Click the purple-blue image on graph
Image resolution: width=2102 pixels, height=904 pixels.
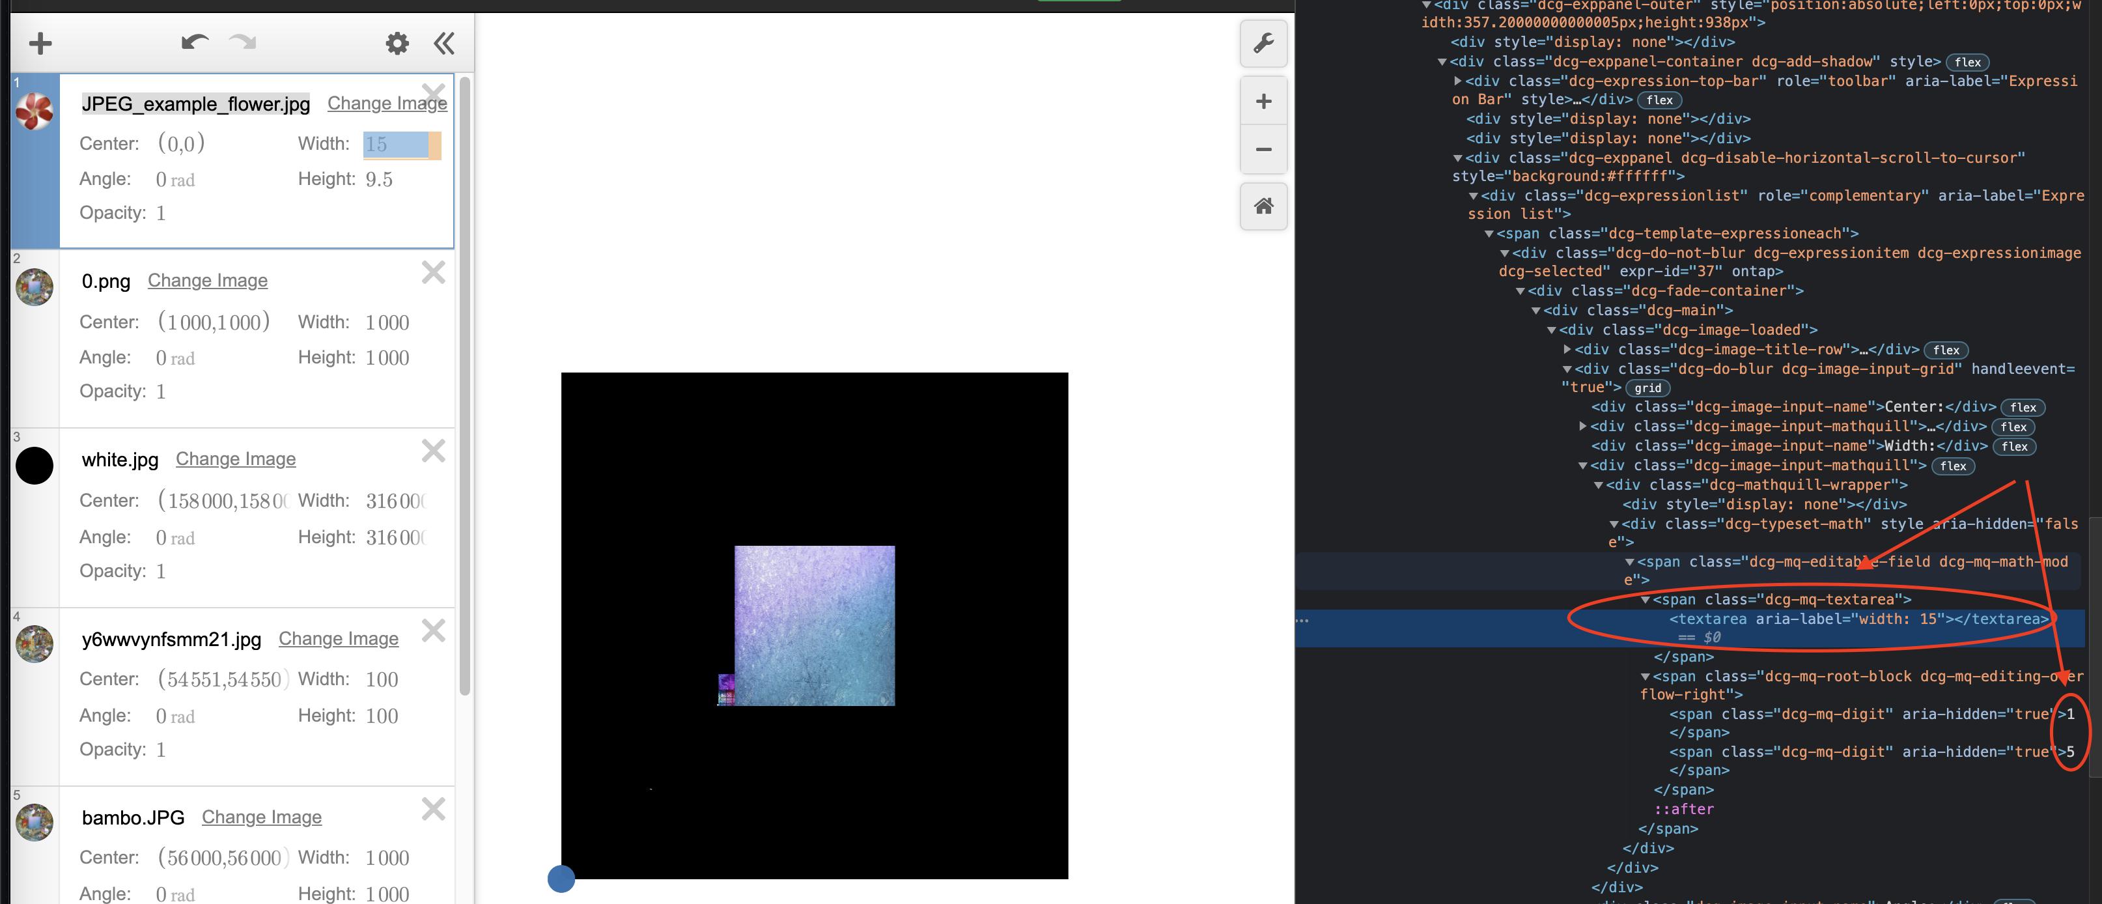815,626
